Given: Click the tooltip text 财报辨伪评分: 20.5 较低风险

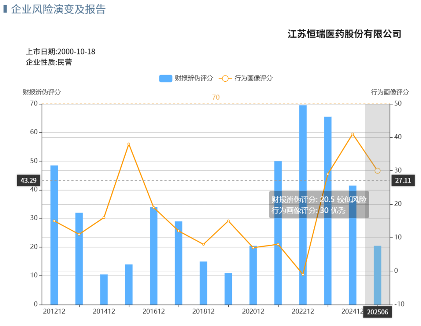Looking at the screenshot, I should tap(319, 200).
